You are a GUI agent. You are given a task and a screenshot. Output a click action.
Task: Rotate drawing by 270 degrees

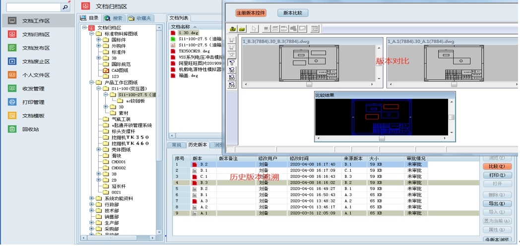(232, 85)
